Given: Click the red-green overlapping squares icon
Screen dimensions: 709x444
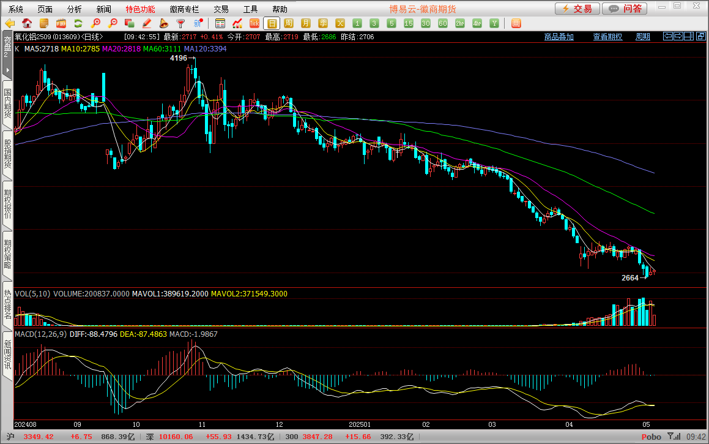Looking at the screenshot, I should (x=129, y=23).
